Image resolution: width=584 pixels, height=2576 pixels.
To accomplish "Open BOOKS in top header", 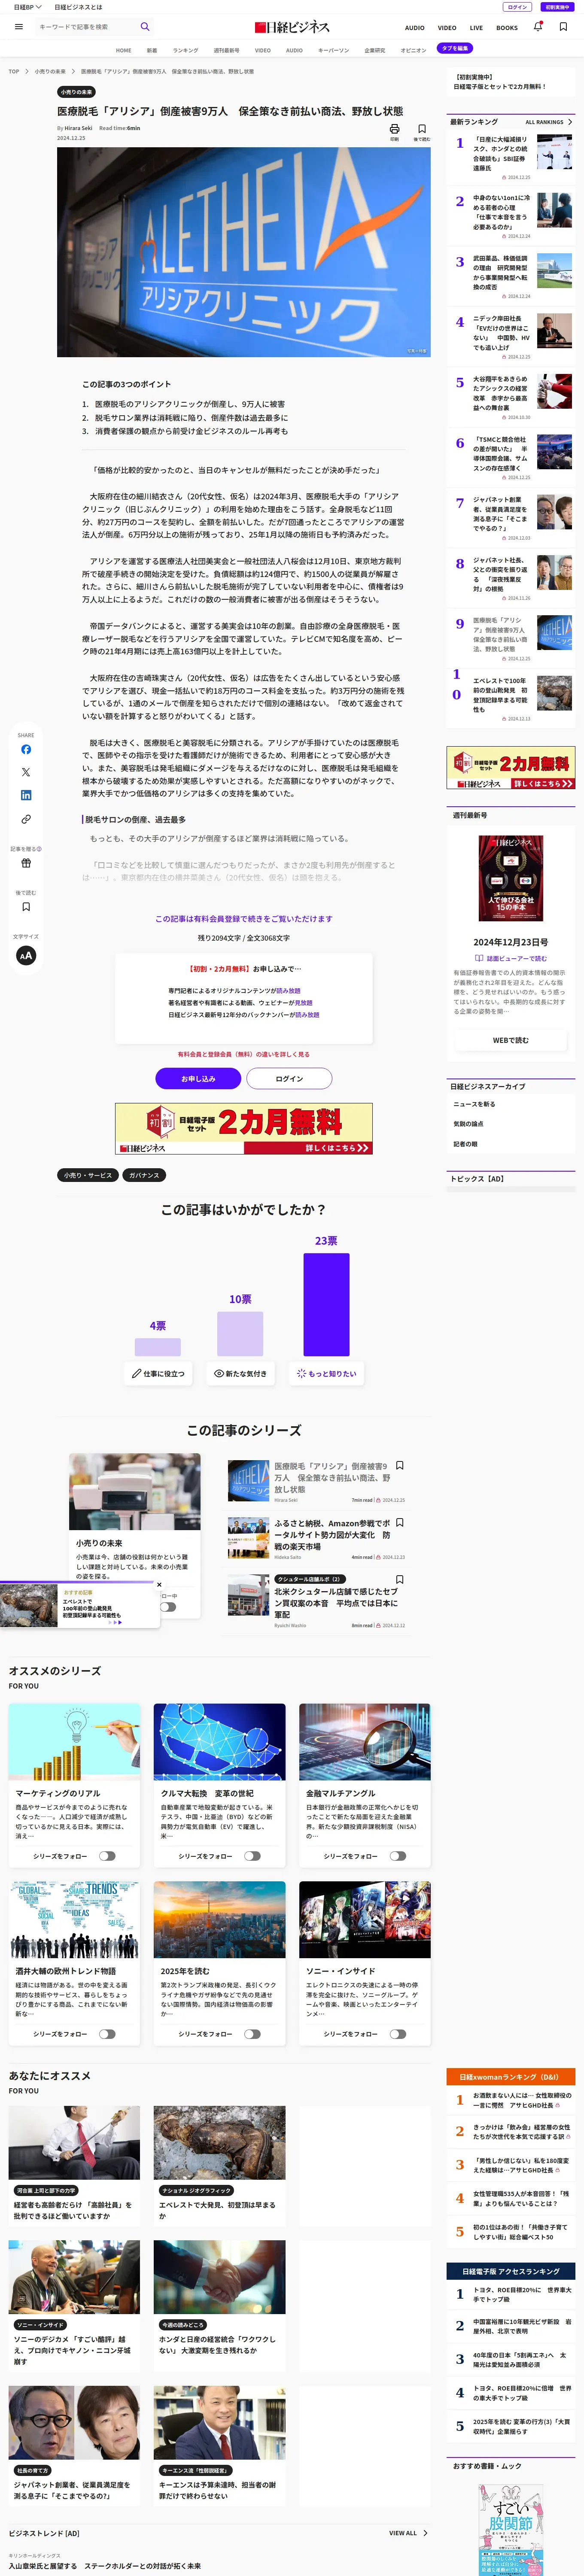I will [507, 28].
